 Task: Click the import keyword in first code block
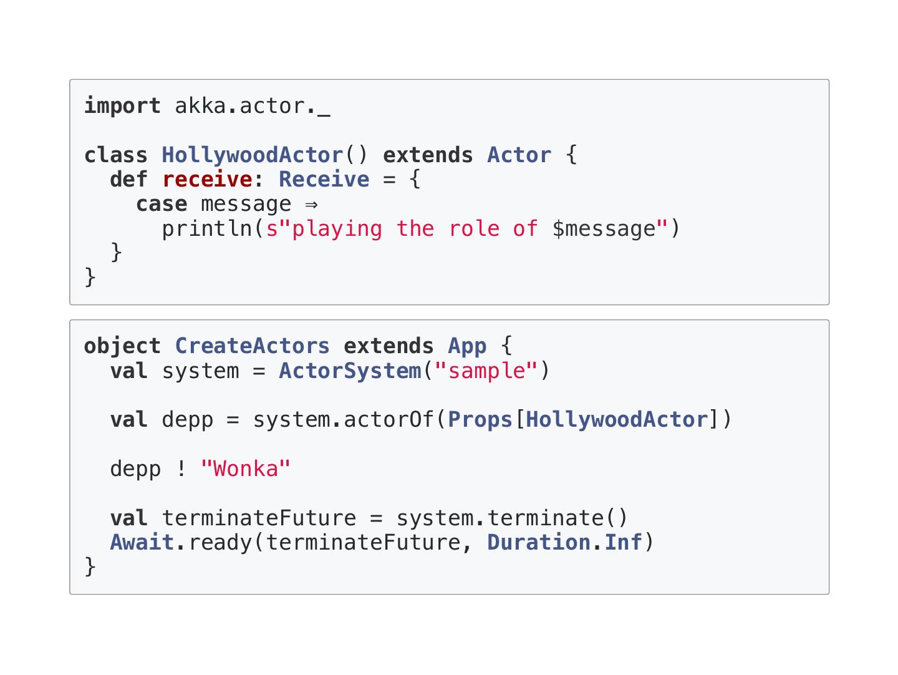click(x=122, y=106)
